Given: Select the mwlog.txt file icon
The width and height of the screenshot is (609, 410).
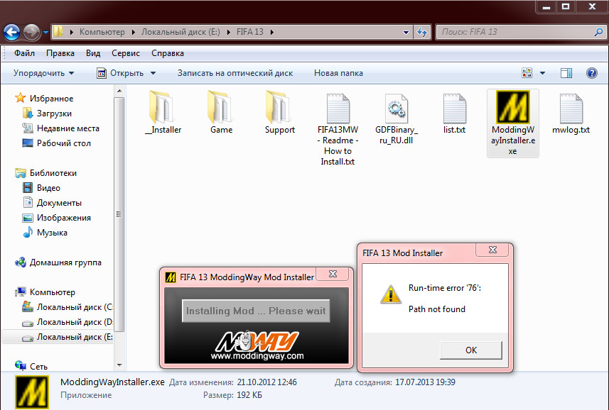Looking at the screenshot, I should click(x=571, y=108).
